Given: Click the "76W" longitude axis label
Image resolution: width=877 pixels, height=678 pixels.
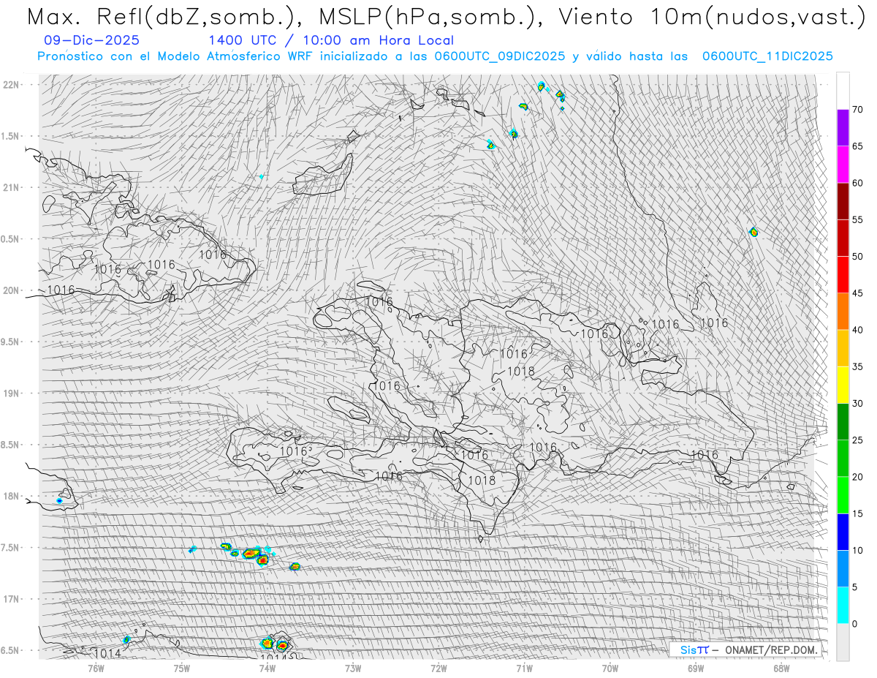Looking at the screenshot, I should [96, 668].
